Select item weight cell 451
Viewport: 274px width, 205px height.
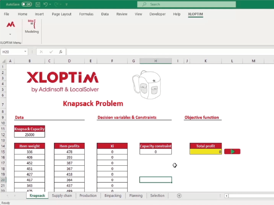29,169
